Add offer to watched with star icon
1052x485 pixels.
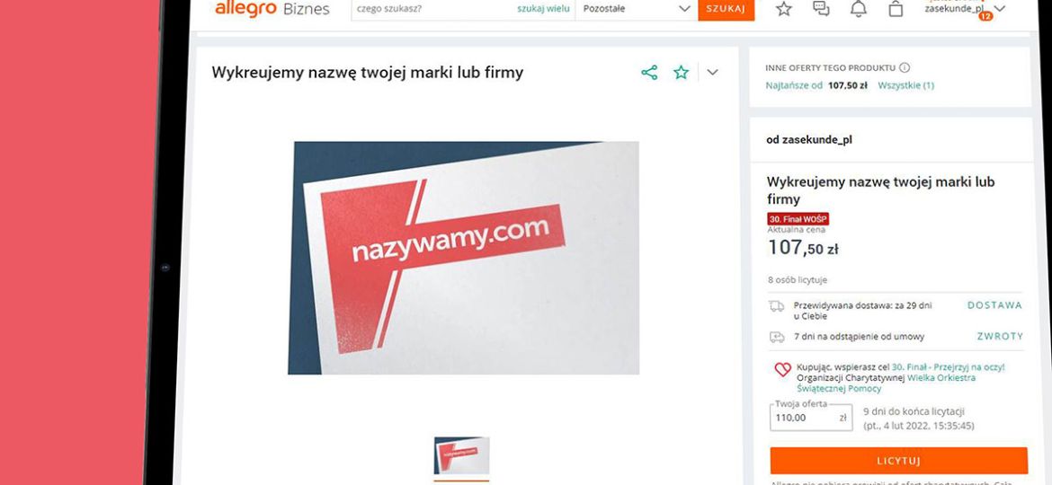click(681, 73)
